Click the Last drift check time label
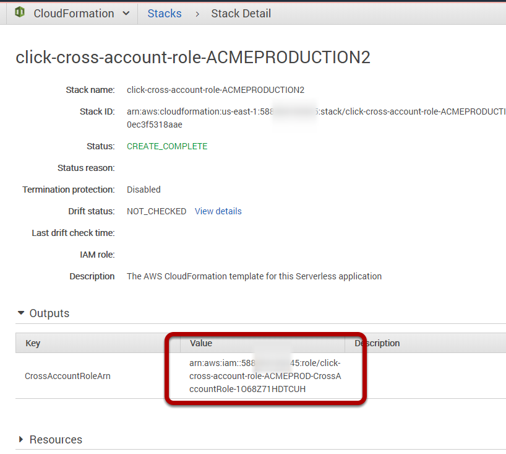 73,233
